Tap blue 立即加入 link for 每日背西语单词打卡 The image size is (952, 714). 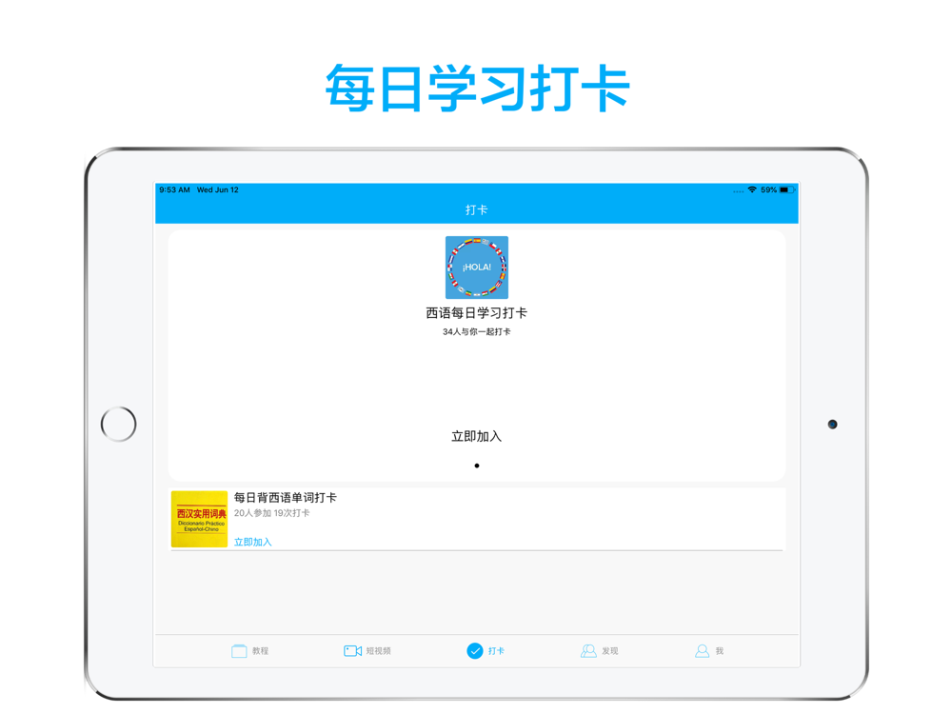[x=252, y=542]
